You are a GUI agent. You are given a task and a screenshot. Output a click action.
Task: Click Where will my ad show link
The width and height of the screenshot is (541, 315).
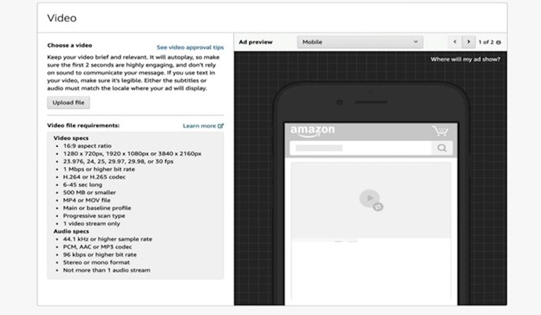(x=465, y=59)
